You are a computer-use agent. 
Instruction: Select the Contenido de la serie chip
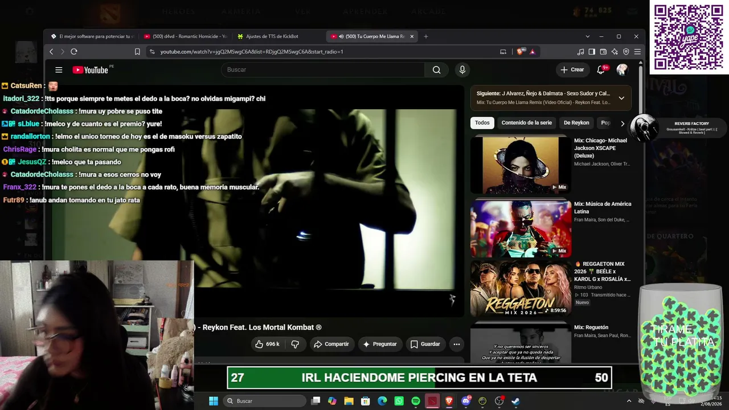click(526, 123)
